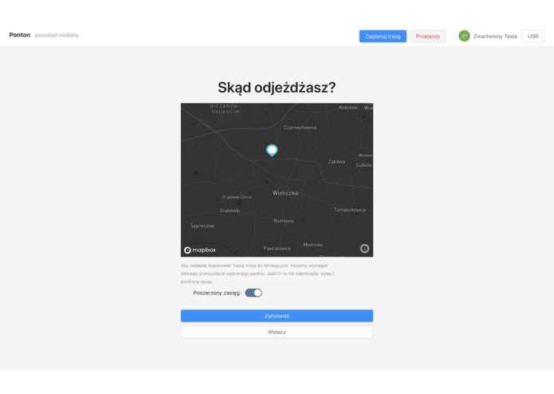This screenshot has height=394, width=554.
Task: Go back with the Wstecz button
Action: [x=277, y=332]
